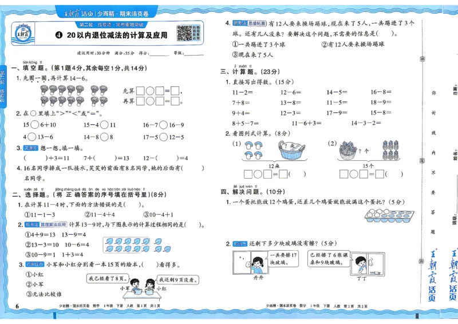Click the QR code in the title box
The image size is (458, 324).
pos(184,33)
